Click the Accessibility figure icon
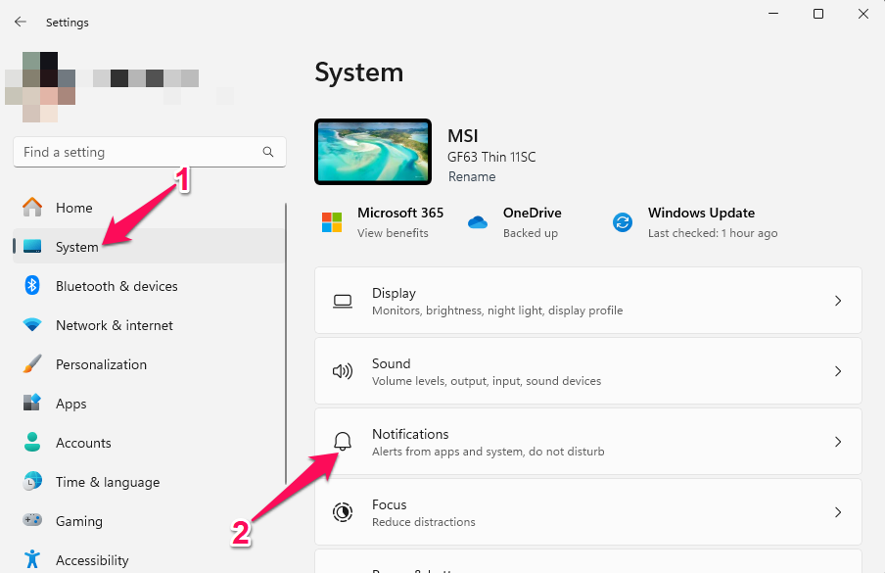885x573 pixels. pos(32,559)
